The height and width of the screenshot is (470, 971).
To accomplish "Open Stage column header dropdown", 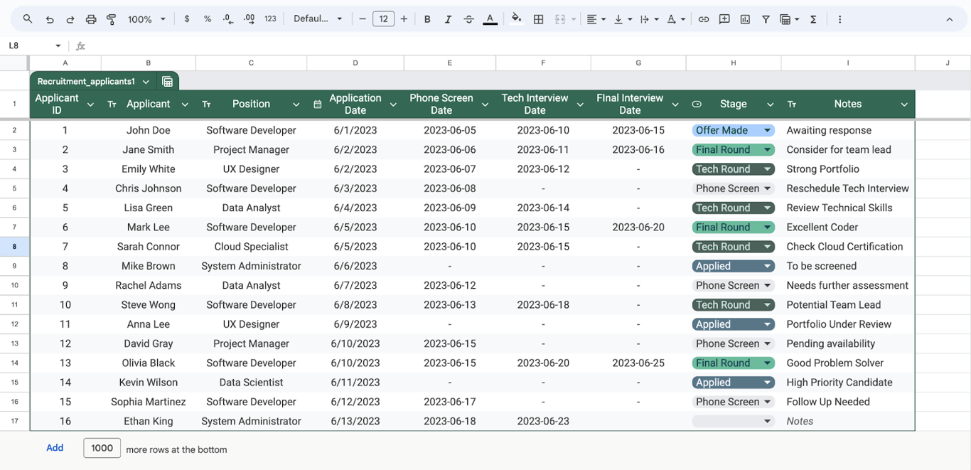I will [x=770, y=105].
